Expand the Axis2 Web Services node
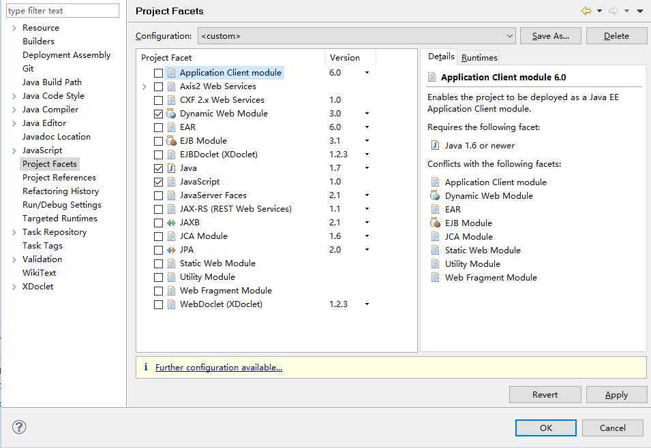The image size is (651, 448). tap(145, 86)
